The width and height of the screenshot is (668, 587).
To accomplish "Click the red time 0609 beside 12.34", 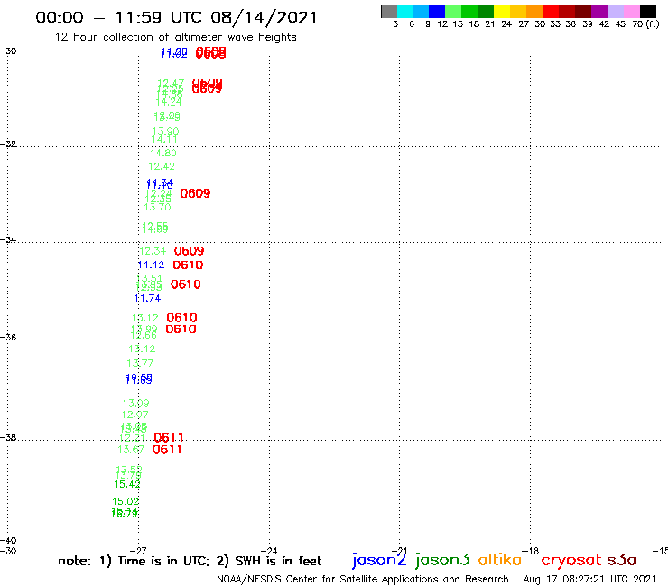I will pos(190,251).
